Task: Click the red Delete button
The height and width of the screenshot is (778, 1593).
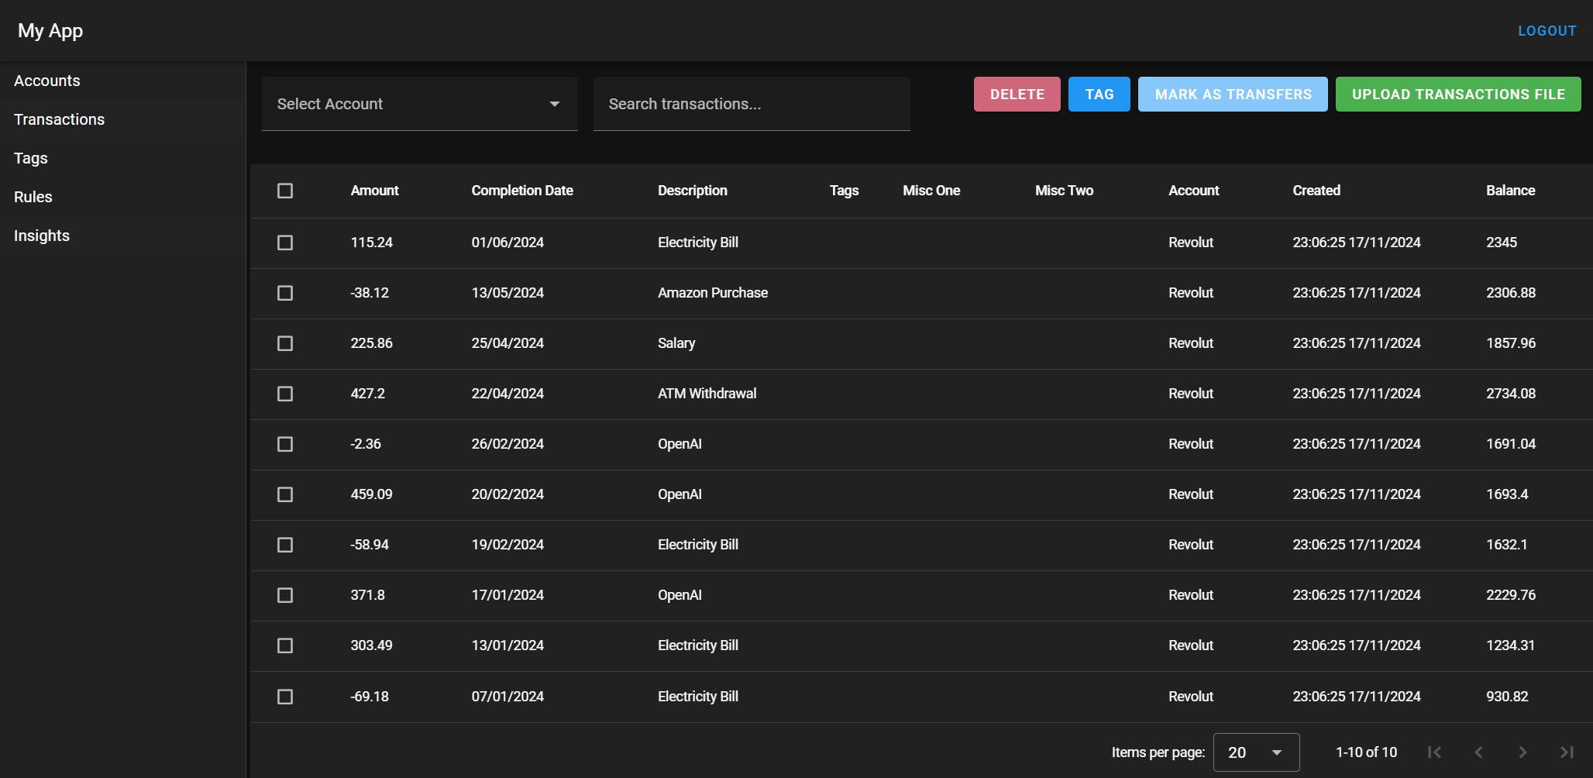Action: point(1017,95)
